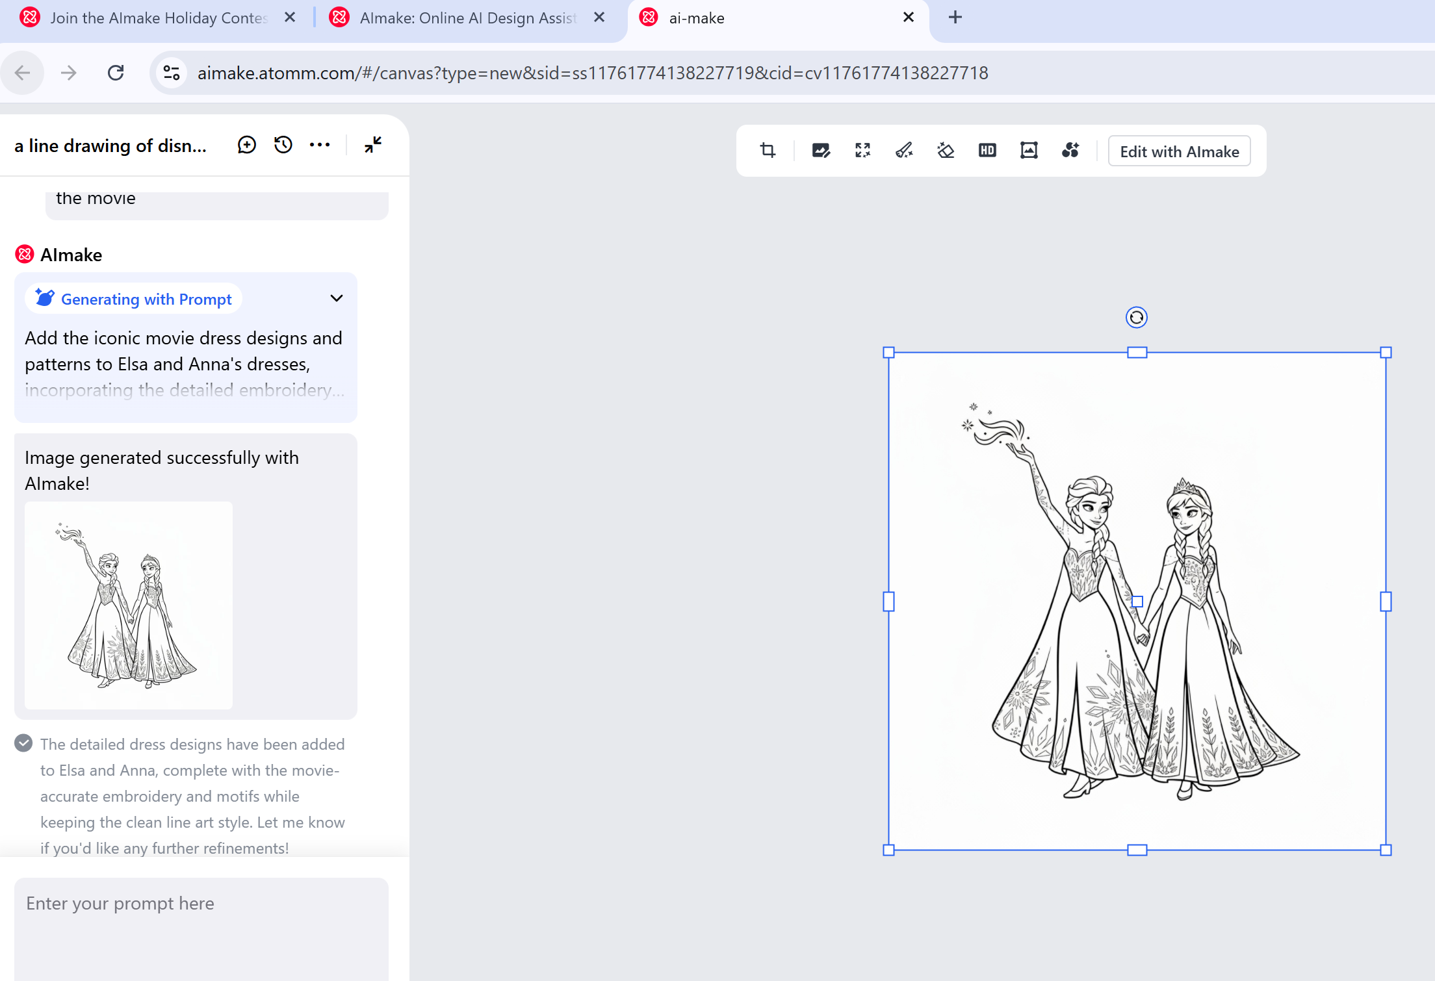
Task: Use the magic retouch brush tool
Action: pyautogui.click(x=904, y=150)
